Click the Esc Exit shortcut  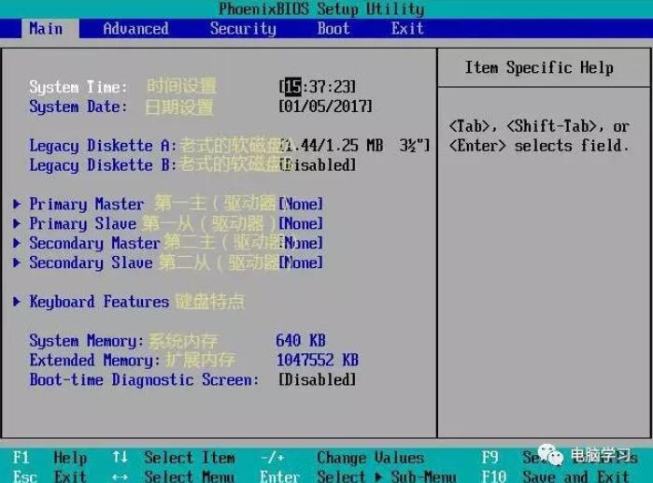(x=50, y=476)
